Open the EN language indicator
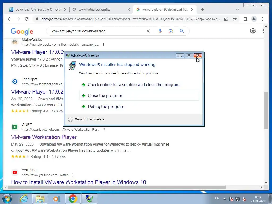272x204 pixels. click(217, 198)
